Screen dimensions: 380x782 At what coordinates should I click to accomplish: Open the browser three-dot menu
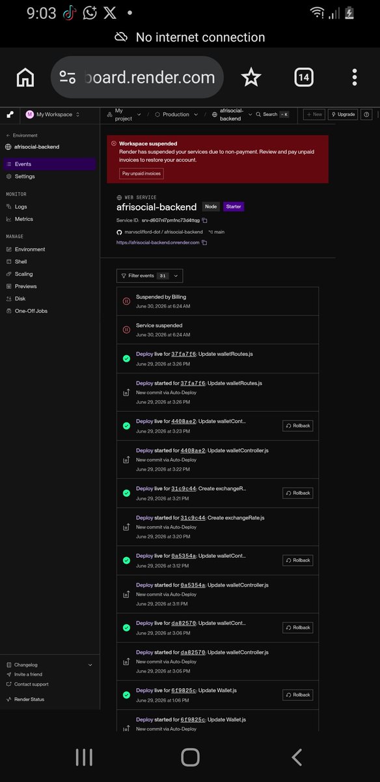click(x=355, y=78)
